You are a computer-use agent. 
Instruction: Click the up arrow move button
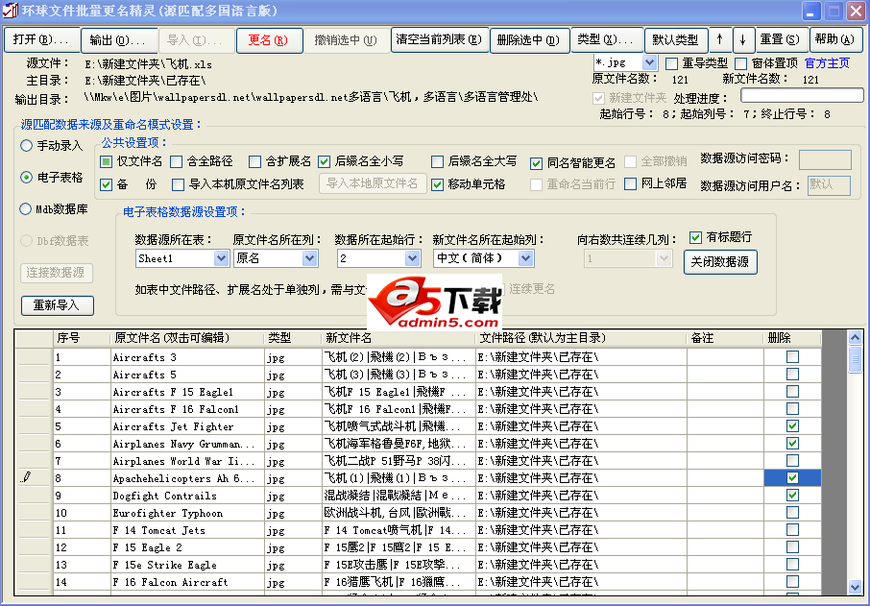(x=719, y=40)
